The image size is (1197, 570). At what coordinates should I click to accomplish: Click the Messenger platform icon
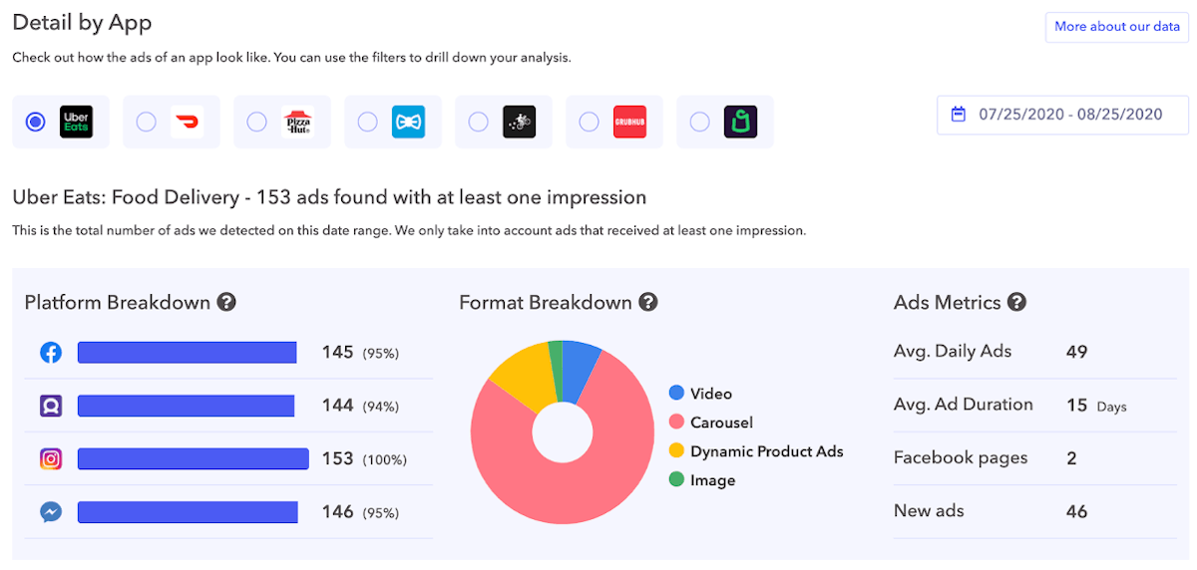[51, 511]
